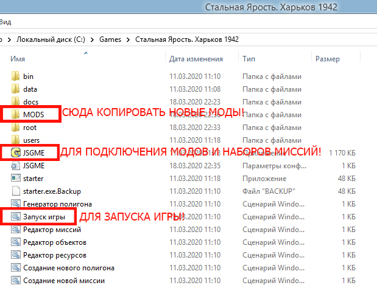Viewport: 377px width, 308px height.
Task: Open the Вид menu tab
Action: [5, 22]
